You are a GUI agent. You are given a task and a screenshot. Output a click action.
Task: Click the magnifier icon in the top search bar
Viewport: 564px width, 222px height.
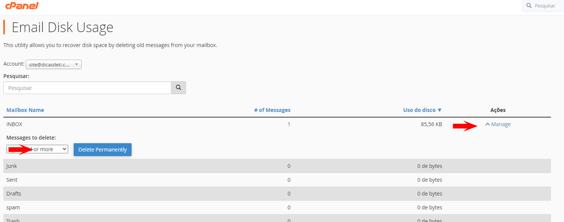click(529, 6)
